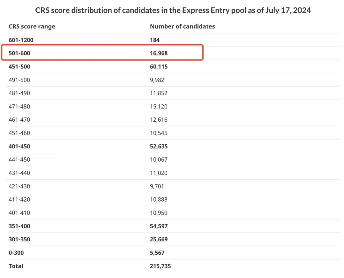Click the 16,968 candidates value
The image size is (344, 278).
point(159,53)
